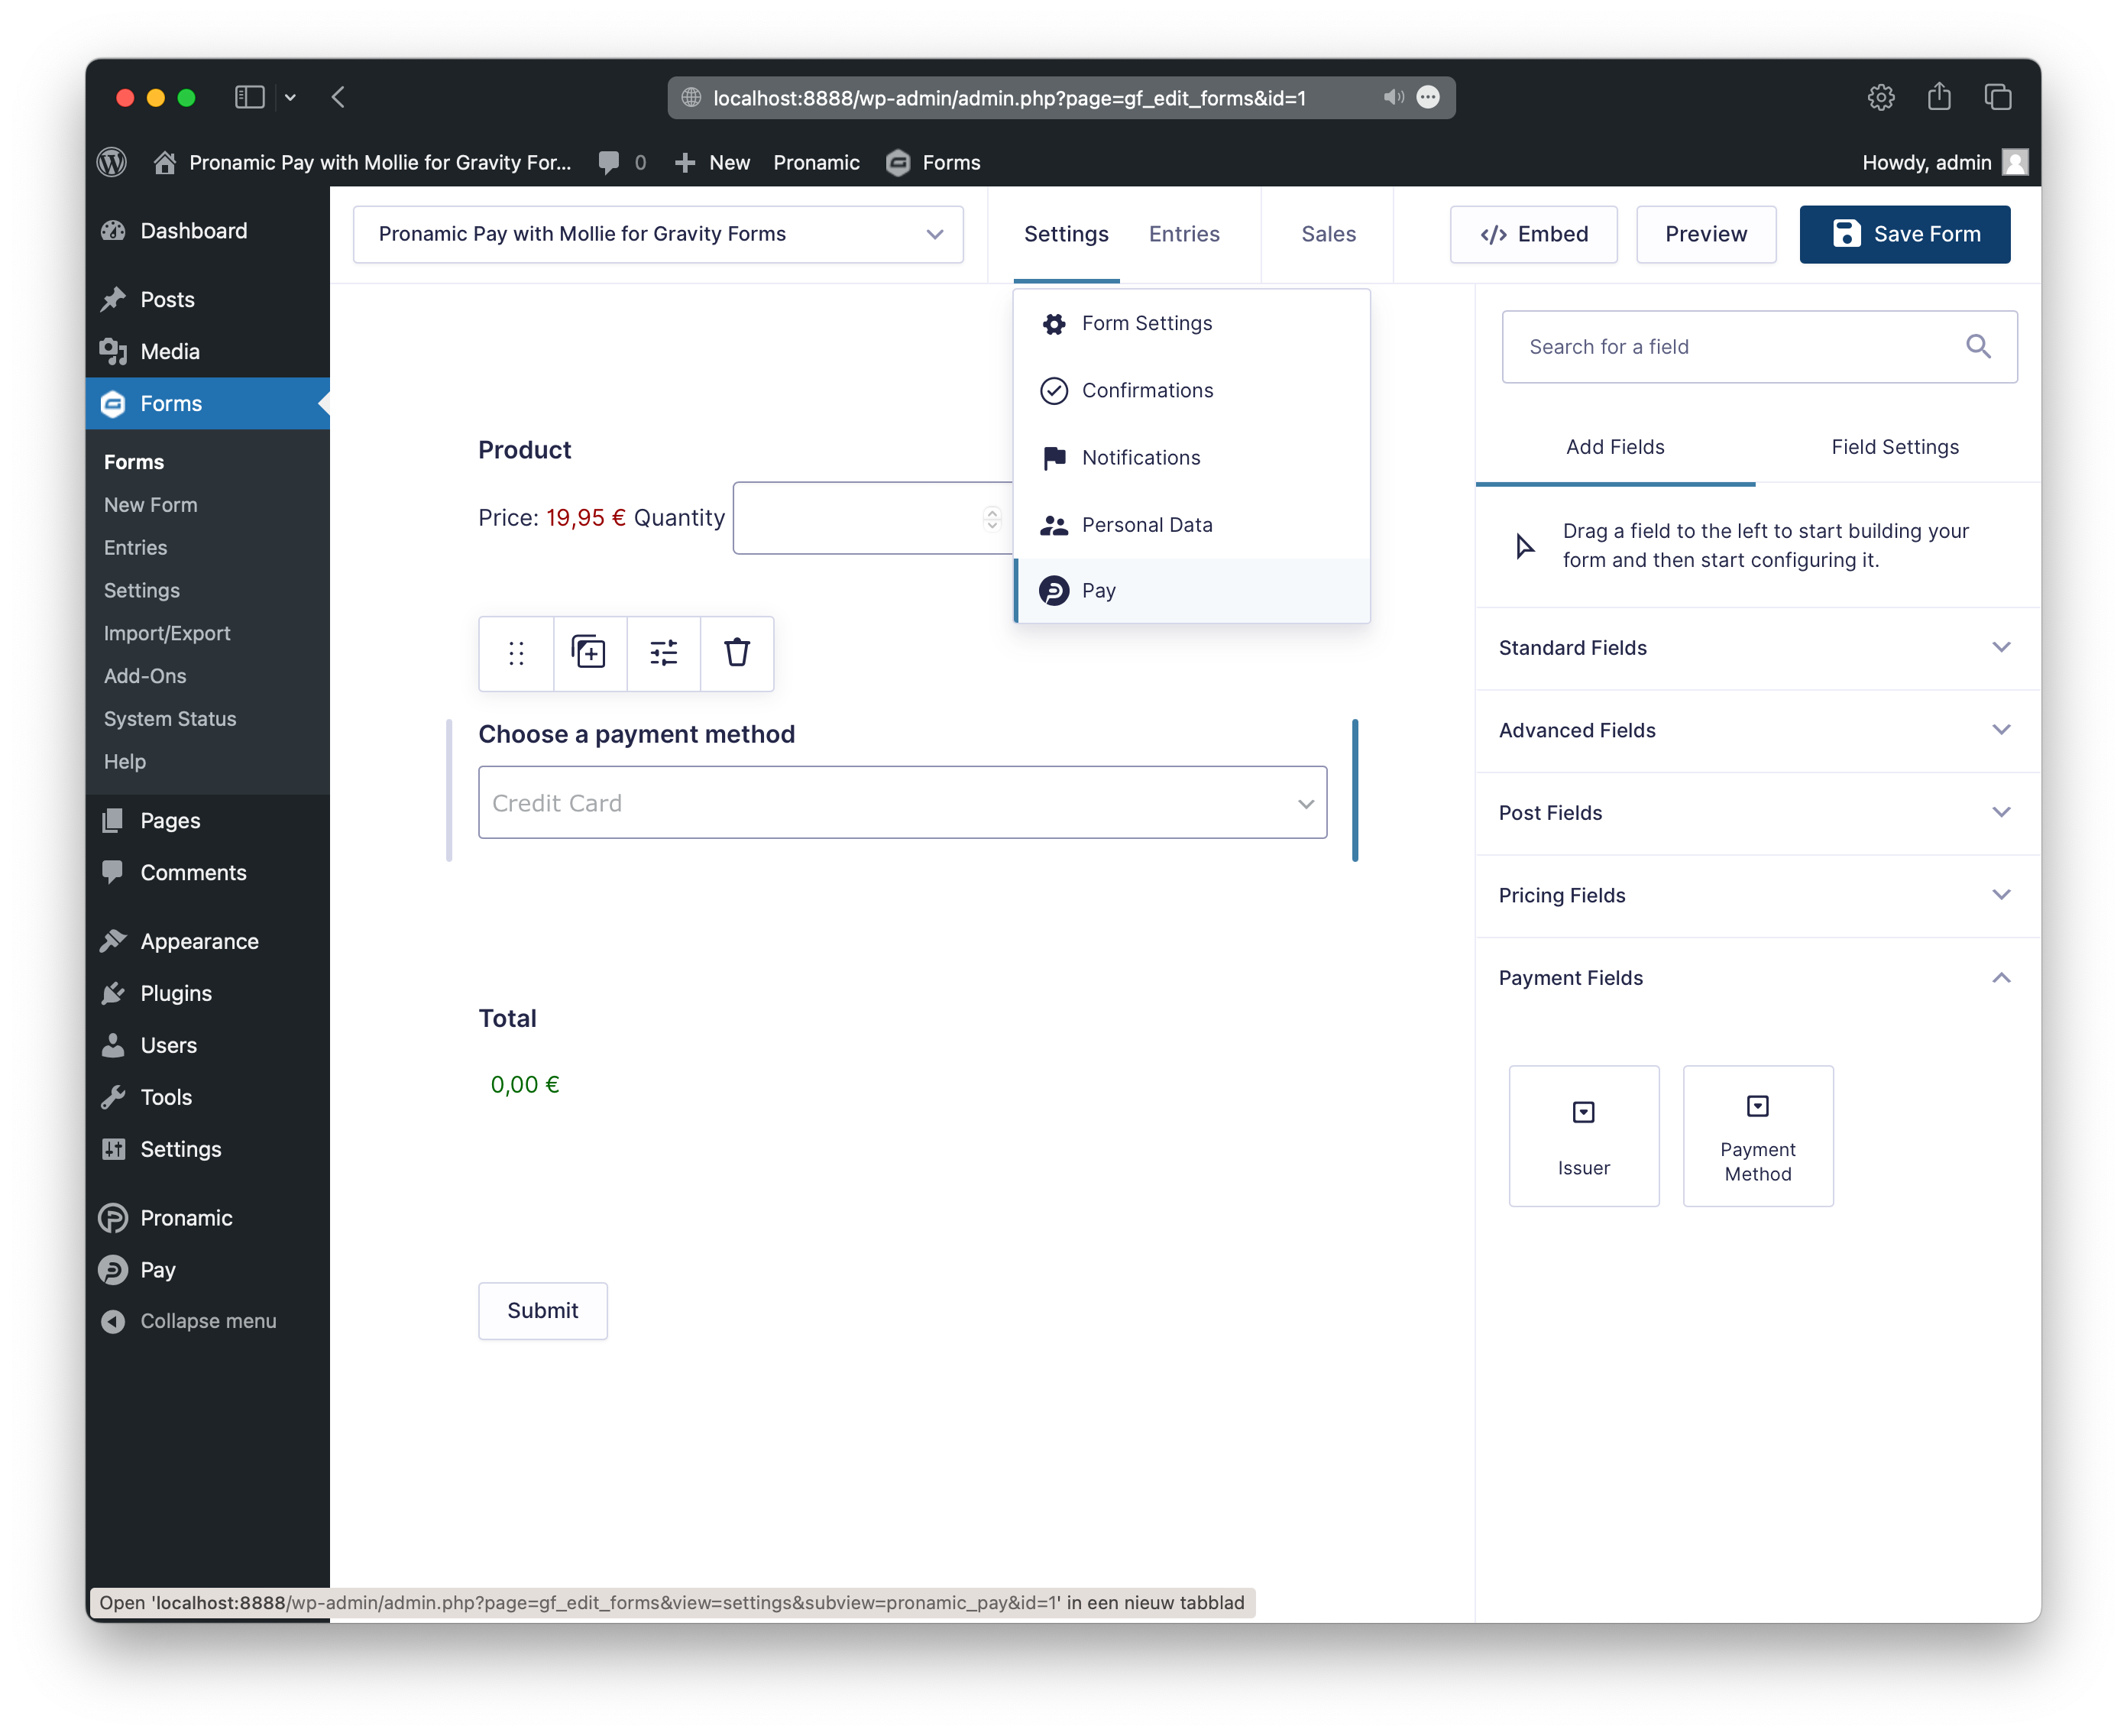Click the Embed button
The width and height of the screenshot is (2127, 1736).
click(1533, 234)
